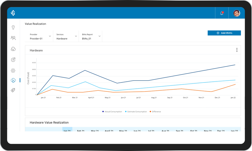This screenshot has height=151, width=252.
Task: Open Hardware chart three-dot menu
Action: [237, 50]
